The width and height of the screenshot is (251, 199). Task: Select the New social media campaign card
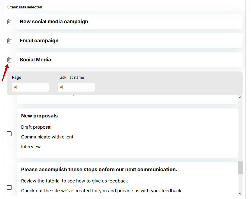[129, 22]
